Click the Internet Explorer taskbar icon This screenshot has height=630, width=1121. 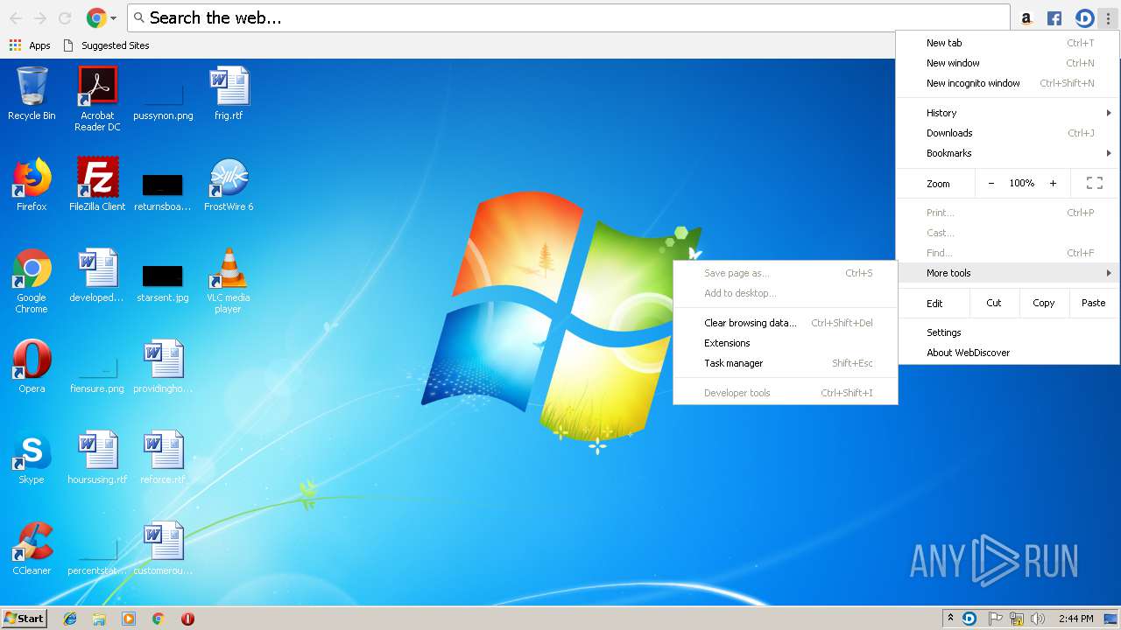coord(70,619)
